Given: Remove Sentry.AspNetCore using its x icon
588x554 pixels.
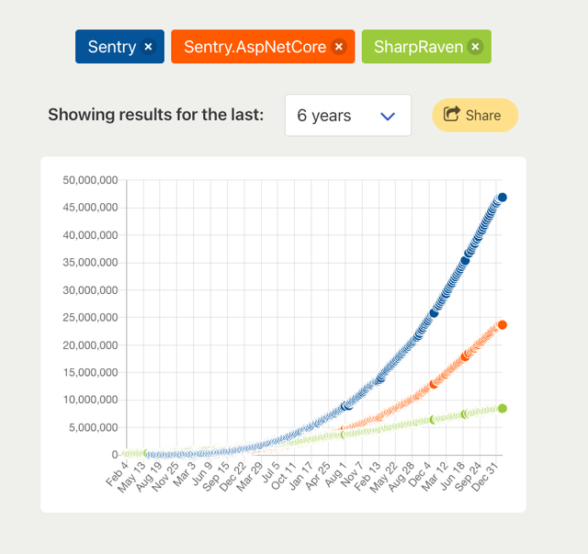Looking at the screenshot, I should point(339,47).
